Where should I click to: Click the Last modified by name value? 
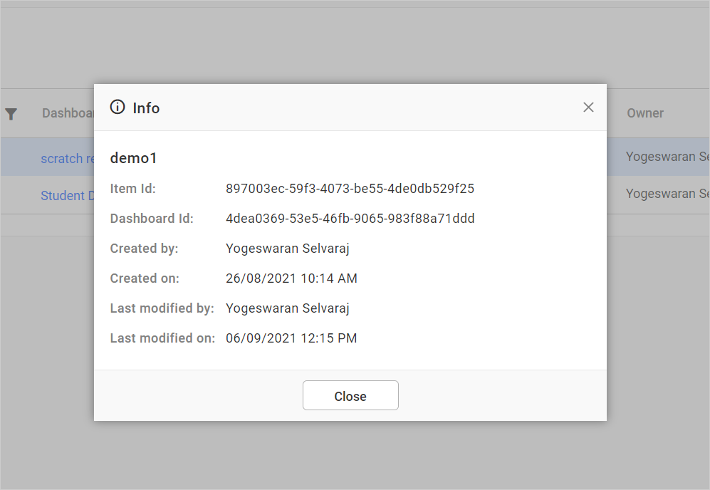coord(288,308)
